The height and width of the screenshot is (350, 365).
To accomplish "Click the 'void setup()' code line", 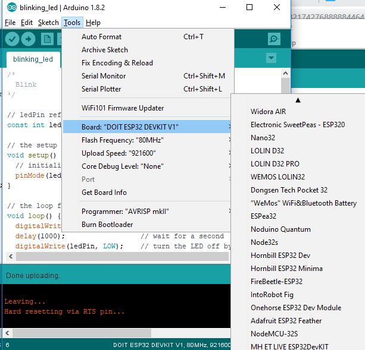I will (x=32, y=155).
